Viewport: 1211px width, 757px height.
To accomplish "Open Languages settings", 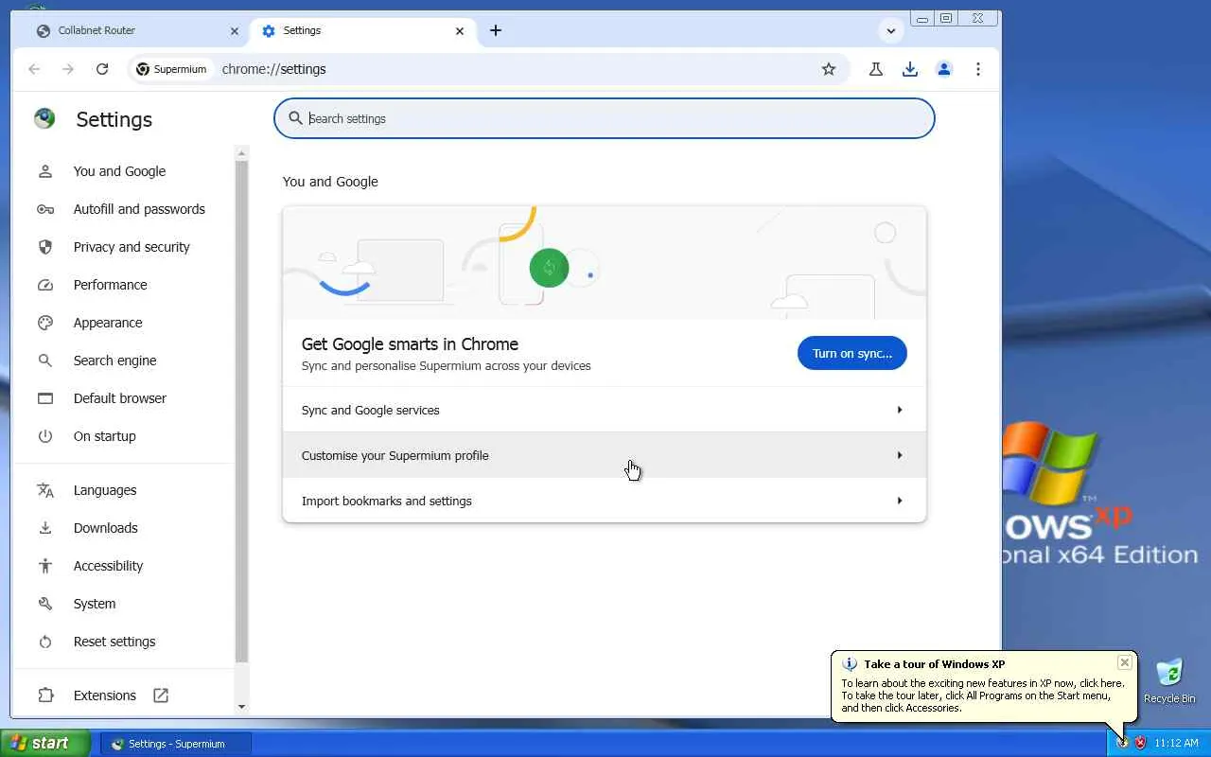I will tap(105, 490).
